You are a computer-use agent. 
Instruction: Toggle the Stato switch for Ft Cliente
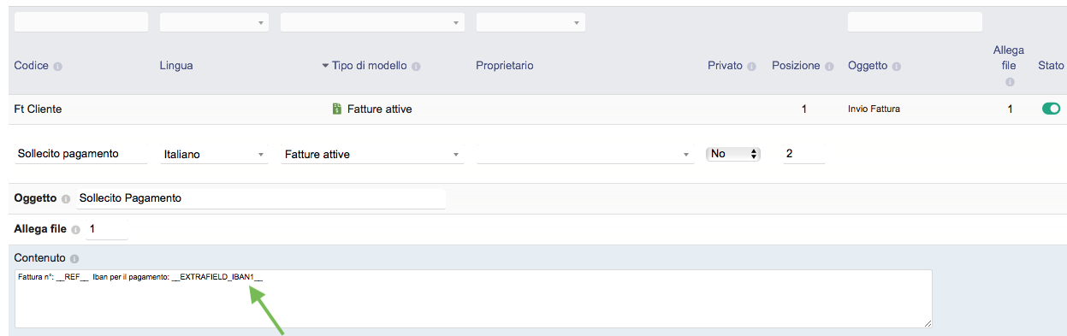tap(1051, 109)
